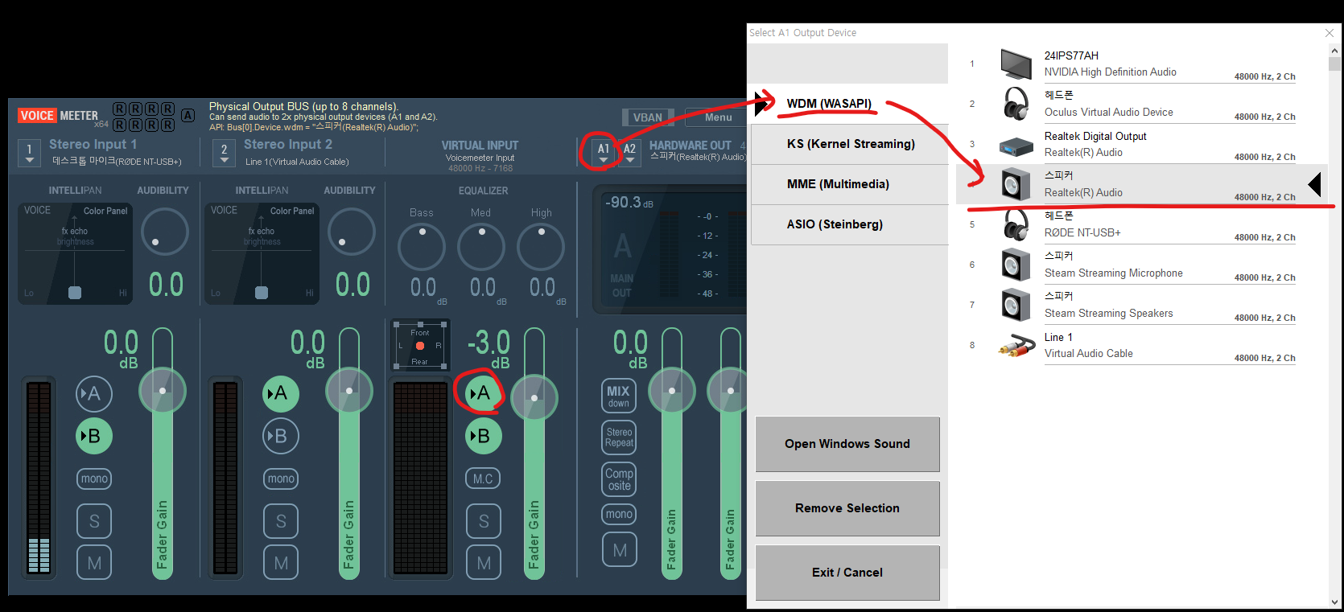Adjust Stereo Input 2 Audibility knob
This screenshot has height=612, width=1344.
click(x=351, y=232)
